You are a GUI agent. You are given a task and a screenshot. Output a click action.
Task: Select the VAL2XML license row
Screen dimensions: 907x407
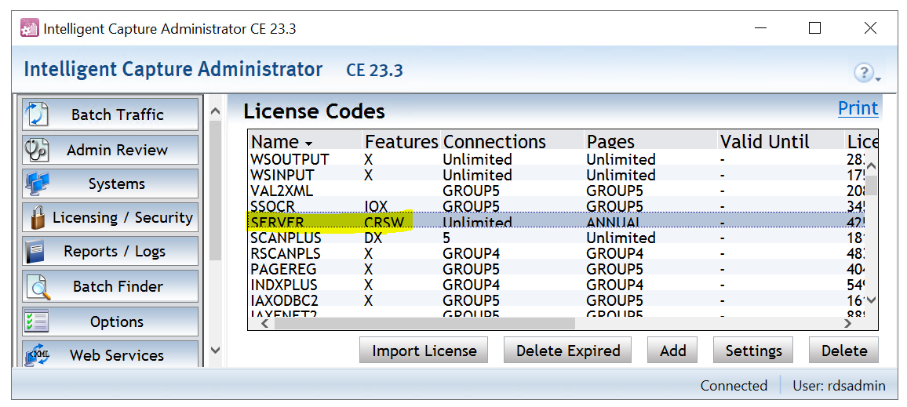point(556,191)
